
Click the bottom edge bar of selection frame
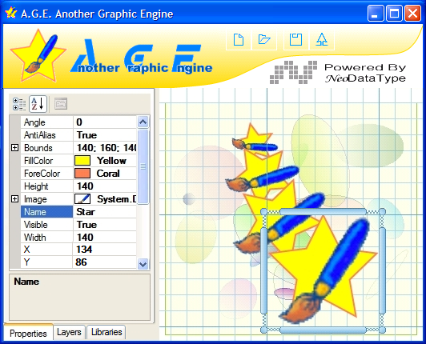tap(323, 330)
